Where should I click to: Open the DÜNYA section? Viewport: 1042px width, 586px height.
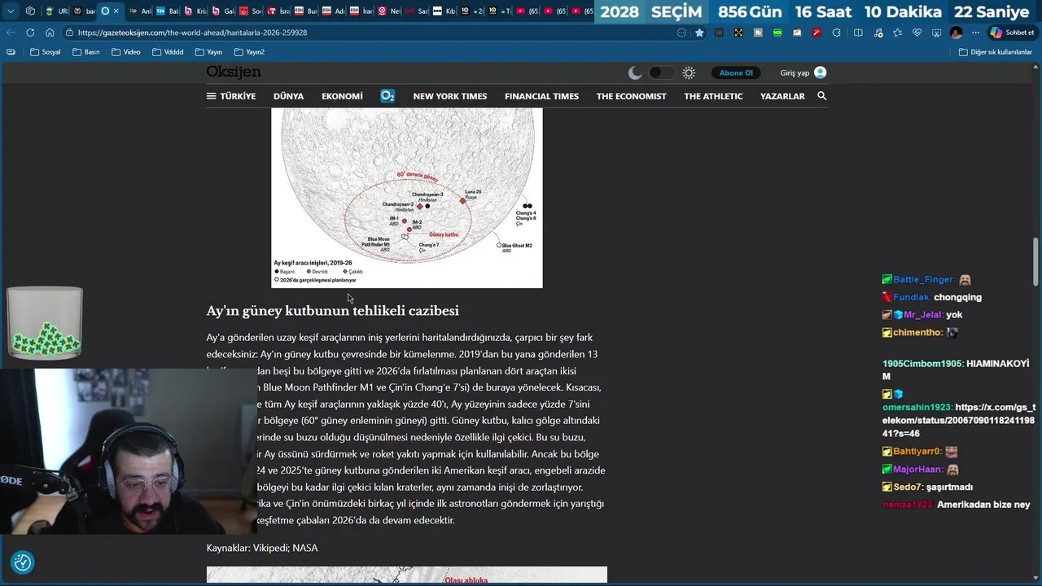tap(288, 96)
